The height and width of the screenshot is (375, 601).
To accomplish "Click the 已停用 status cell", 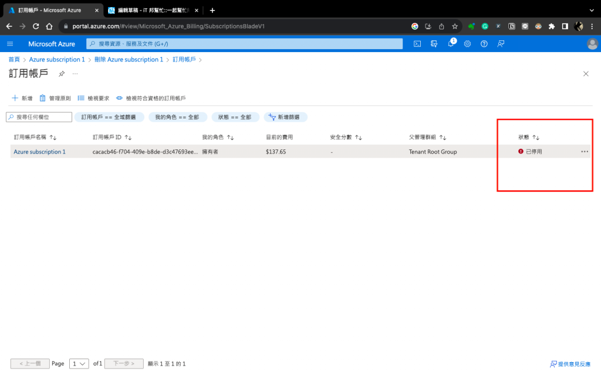I will (x=530, y=152).
